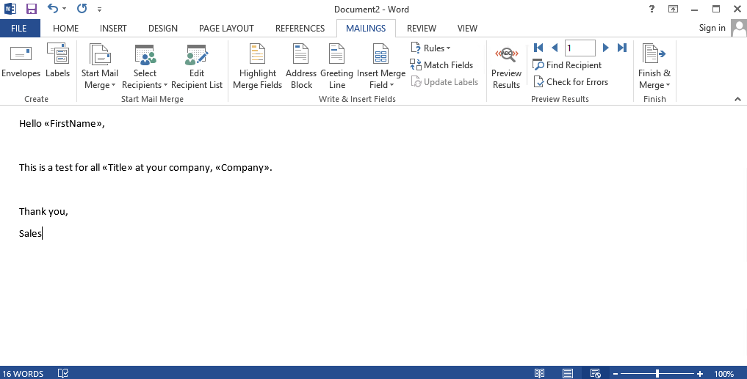Switch to Print Layout view
Image resolution: width=747 pixels, height=379 pixels.
(x=567, y=374)
